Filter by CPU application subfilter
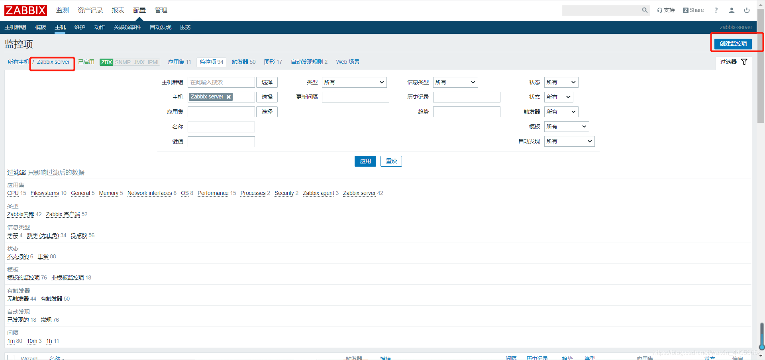The image size is (765, 360). pyautogui.click(x=13, y=193)
